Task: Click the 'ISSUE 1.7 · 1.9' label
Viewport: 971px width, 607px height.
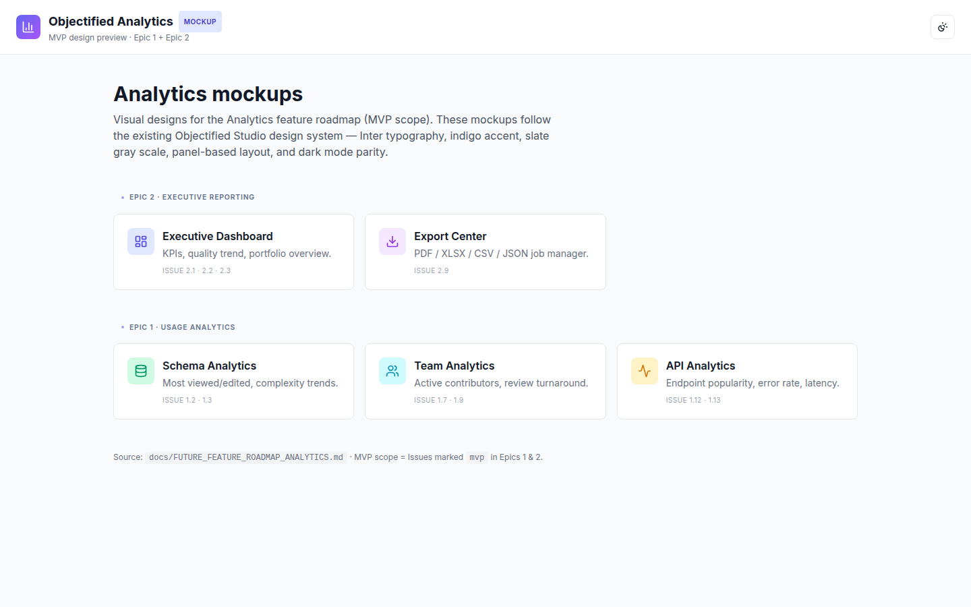Action: 438,400
